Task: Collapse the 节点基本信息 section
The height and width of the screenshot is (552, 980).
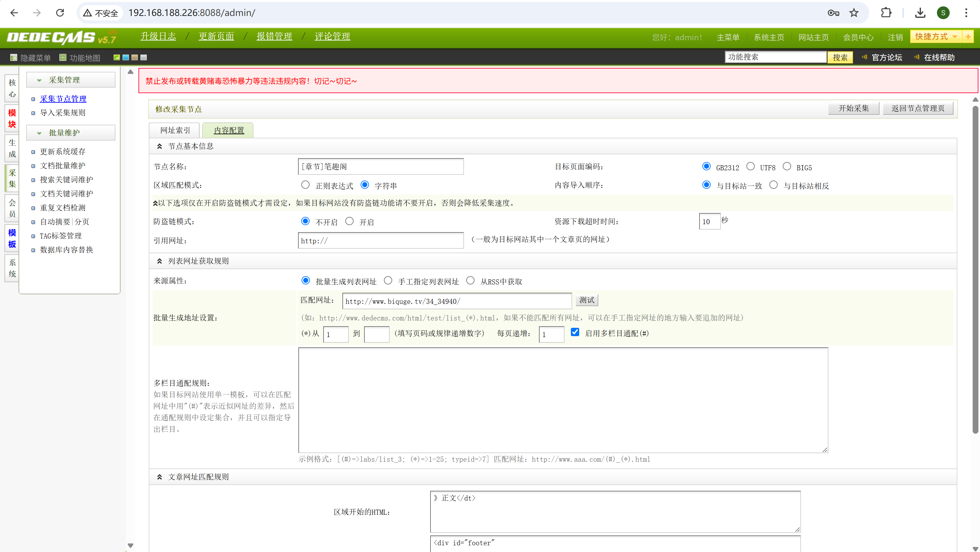Action: point(160,146)
